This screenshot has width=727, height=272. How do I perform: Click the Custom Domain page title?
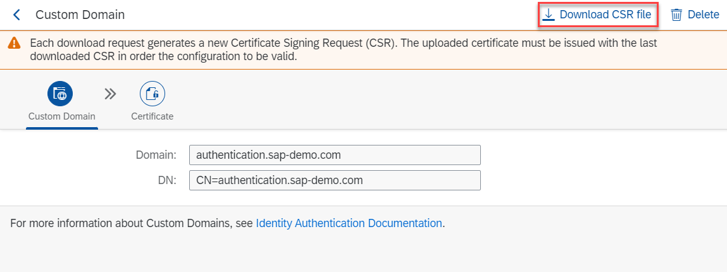(x=80, y=15)
